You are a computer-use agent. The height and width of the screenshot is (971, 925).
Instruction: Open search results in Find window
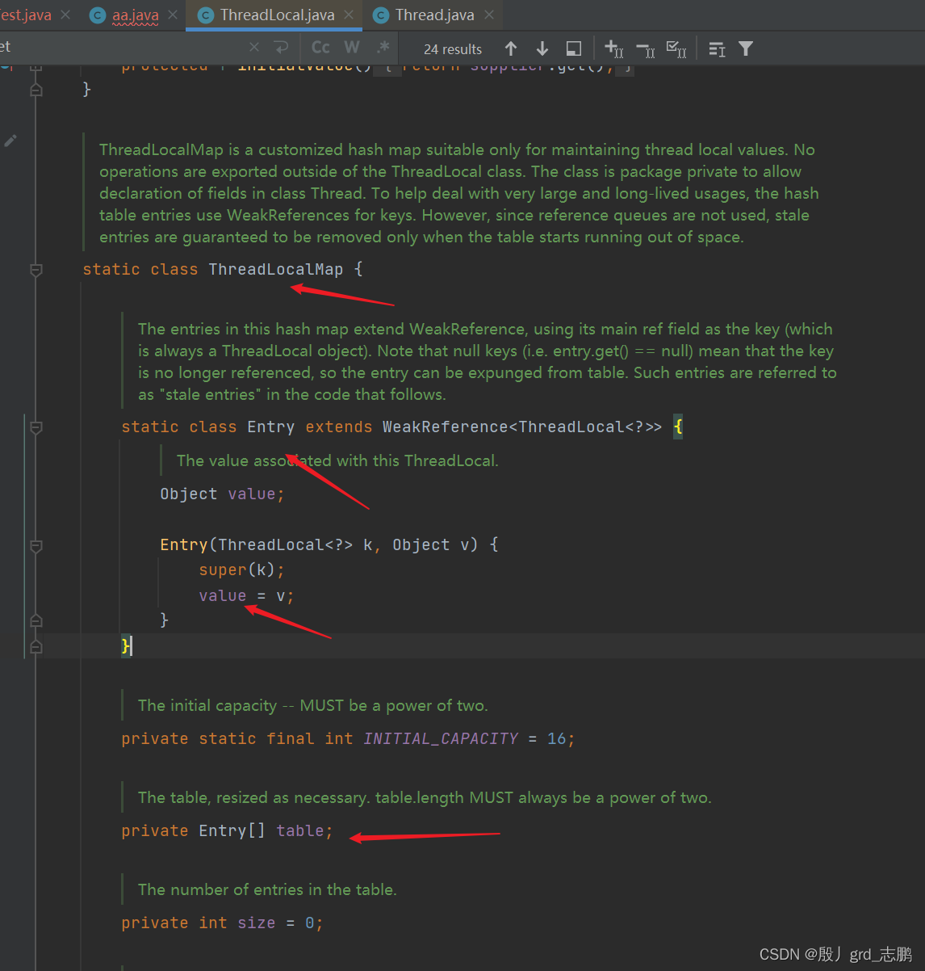coord(573,48)
